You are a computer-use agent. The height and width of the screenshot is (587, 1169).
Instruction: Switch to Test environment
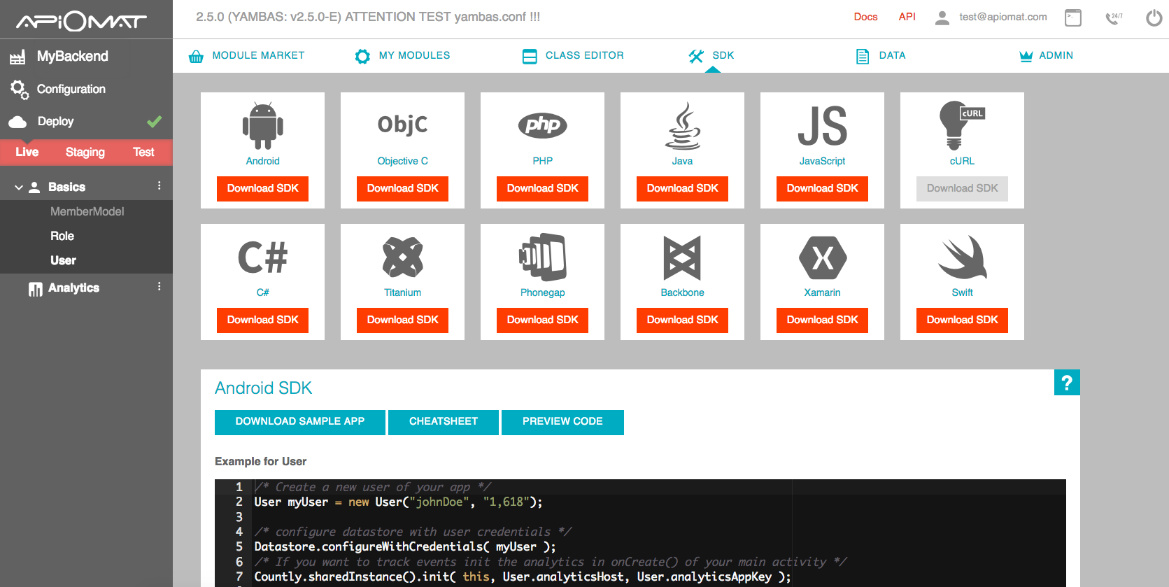(143, 152)
